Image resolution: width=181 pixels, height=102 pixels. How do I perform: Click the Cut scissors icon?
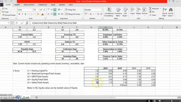(3, 8)
